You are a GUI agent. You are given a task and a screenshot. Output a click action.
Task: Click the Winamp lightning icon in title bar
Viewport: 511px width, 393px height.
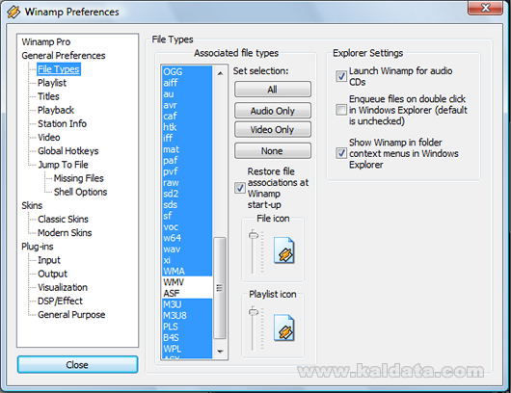coord(13,13)
